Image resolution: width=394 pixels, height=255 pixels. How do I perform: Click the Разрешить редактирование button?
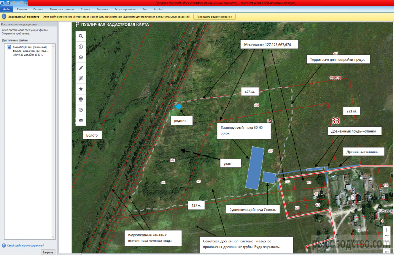tap(215, 16)
